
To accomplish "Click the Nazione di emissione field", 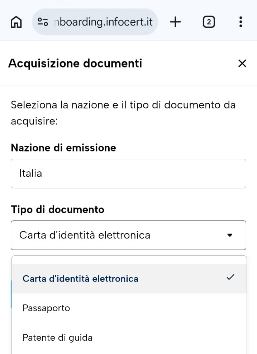I will (x=128, y=173).
